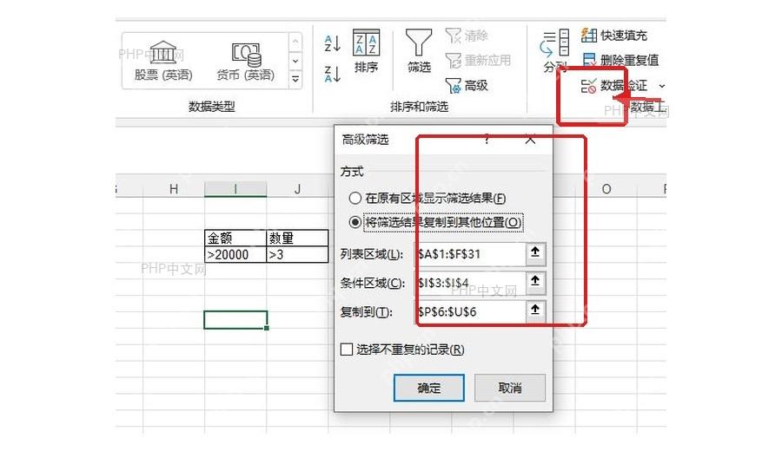Select column H header
Screen dimensions: 782x451
tap(174, 189)
